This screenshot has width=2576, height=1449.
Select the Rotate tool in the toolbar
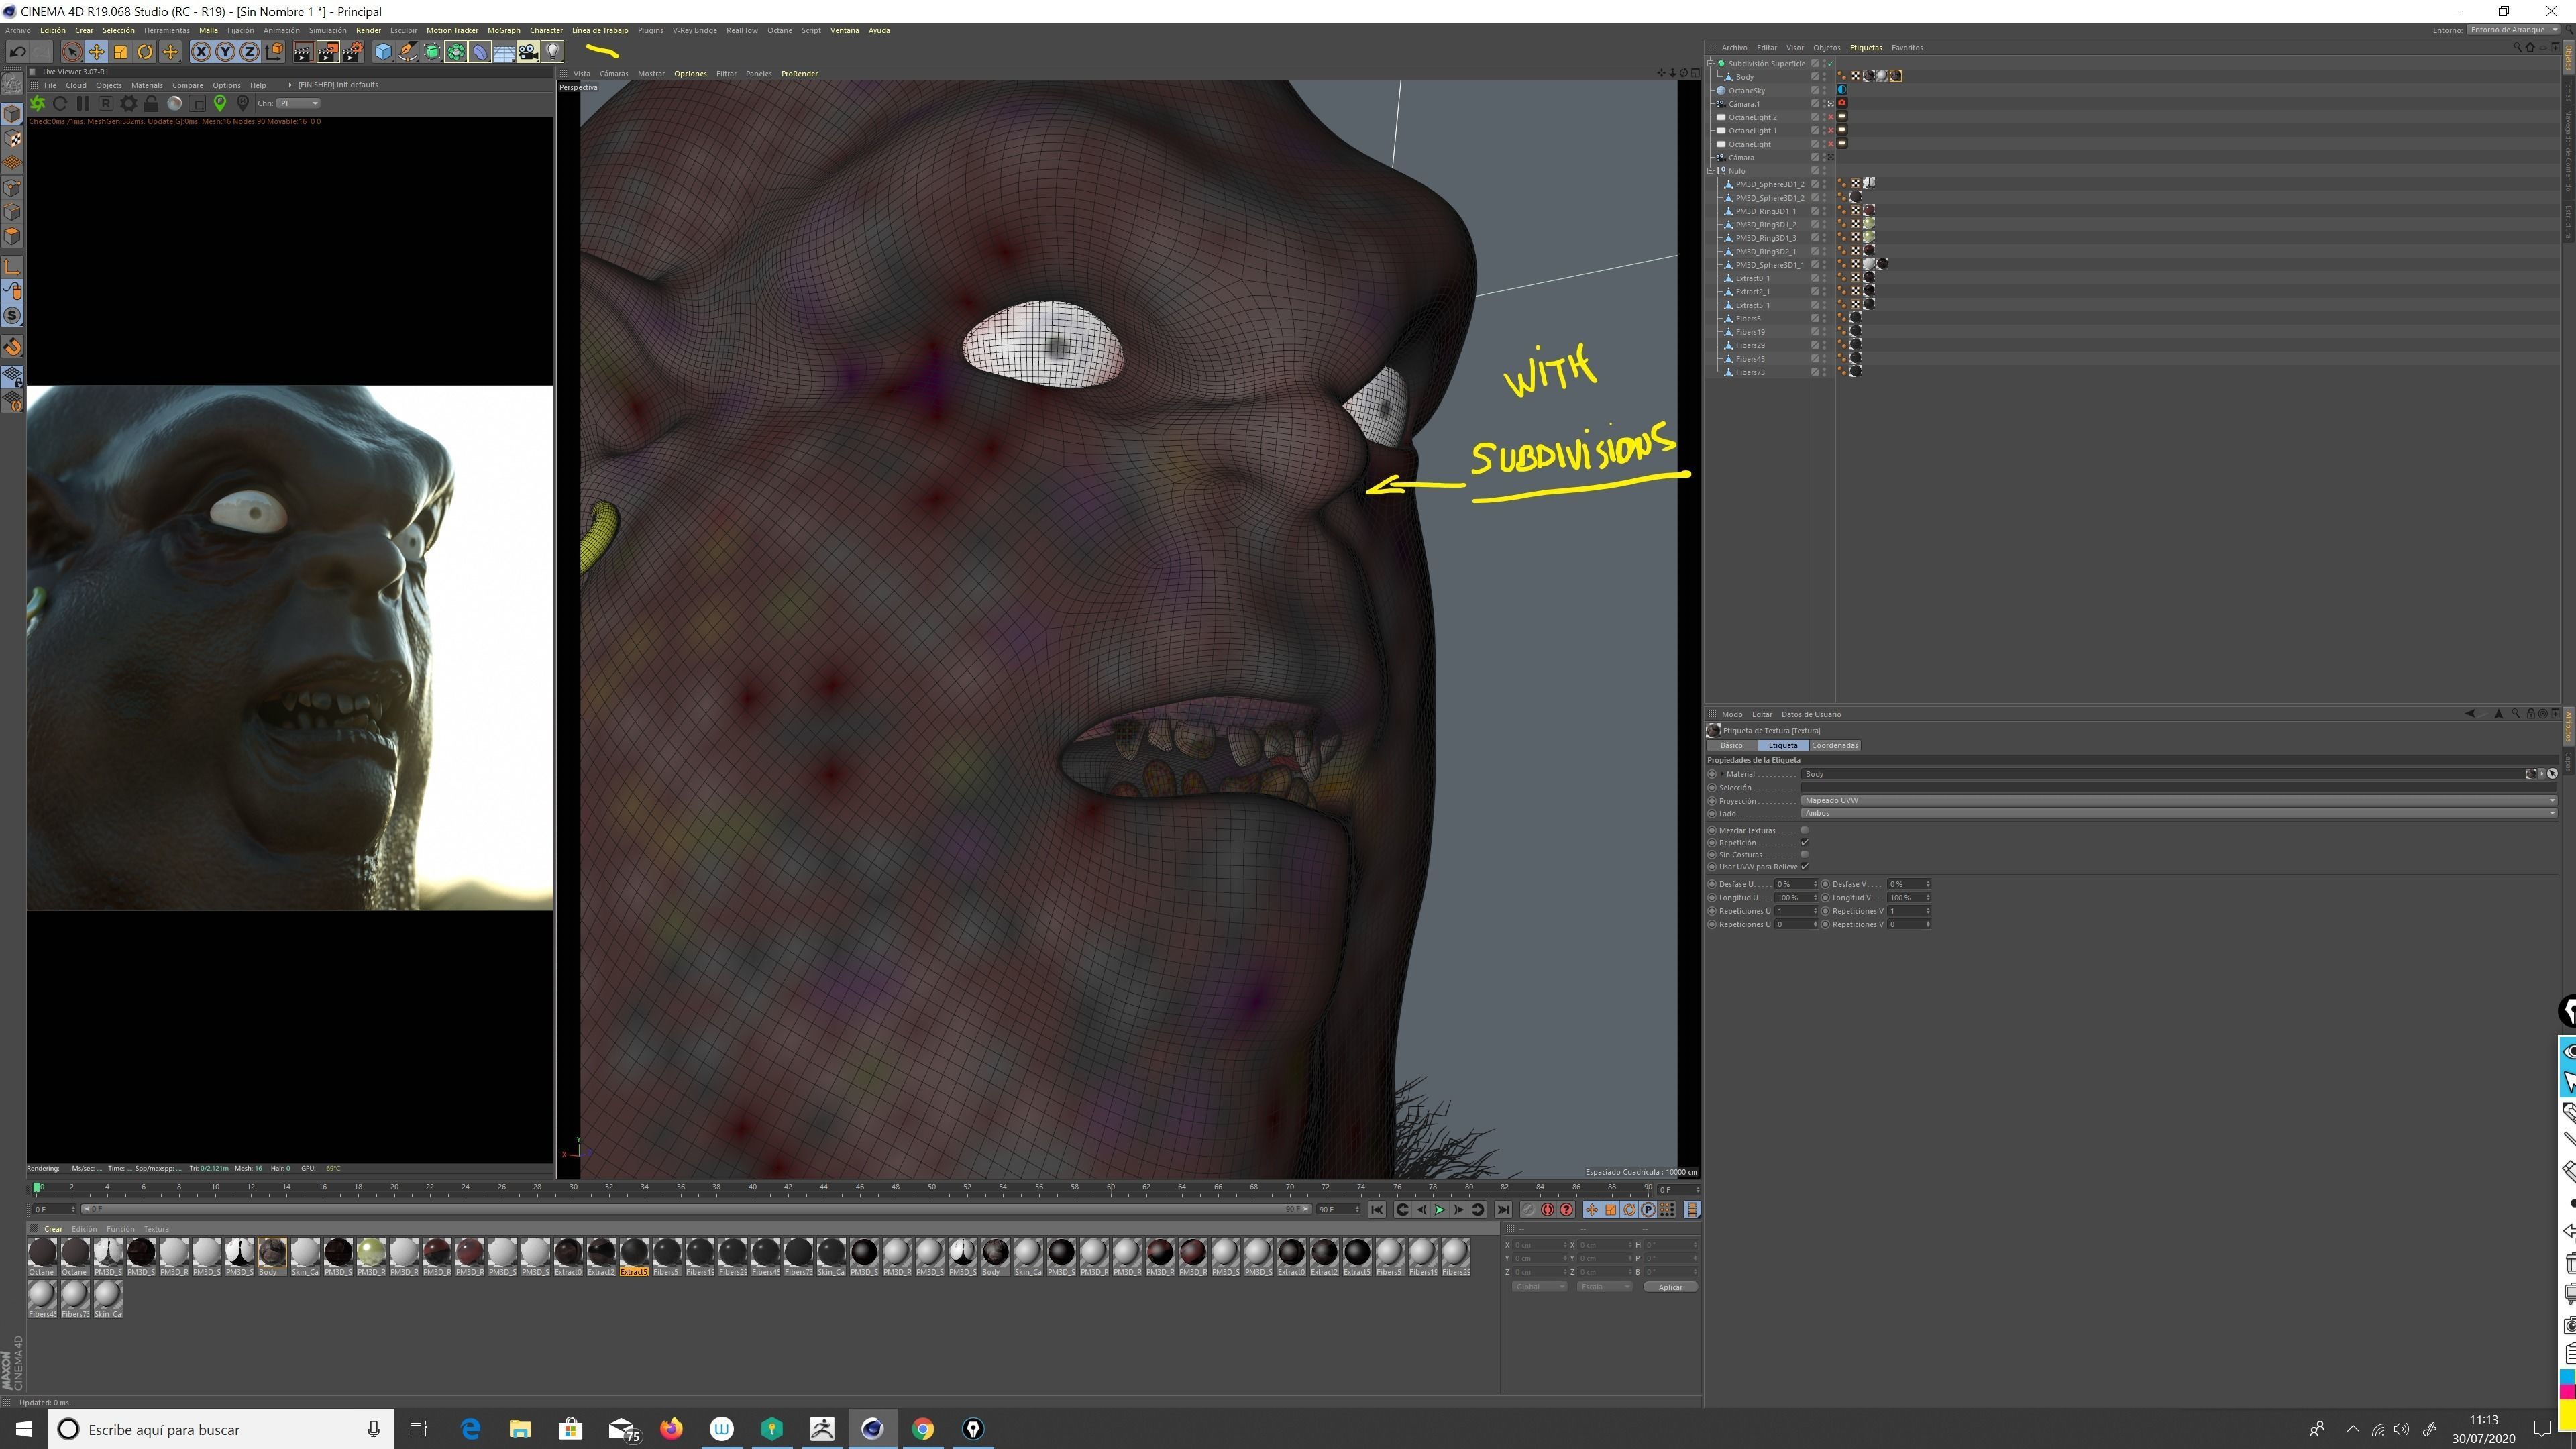click(145, 52)
